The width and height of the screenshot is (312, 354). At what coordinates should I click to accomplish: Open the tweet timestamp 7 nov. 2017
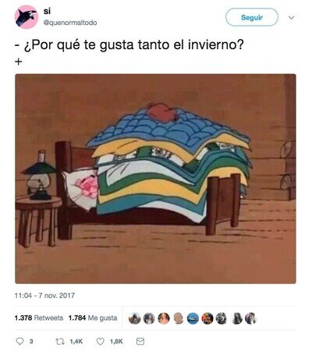[44, 296]
